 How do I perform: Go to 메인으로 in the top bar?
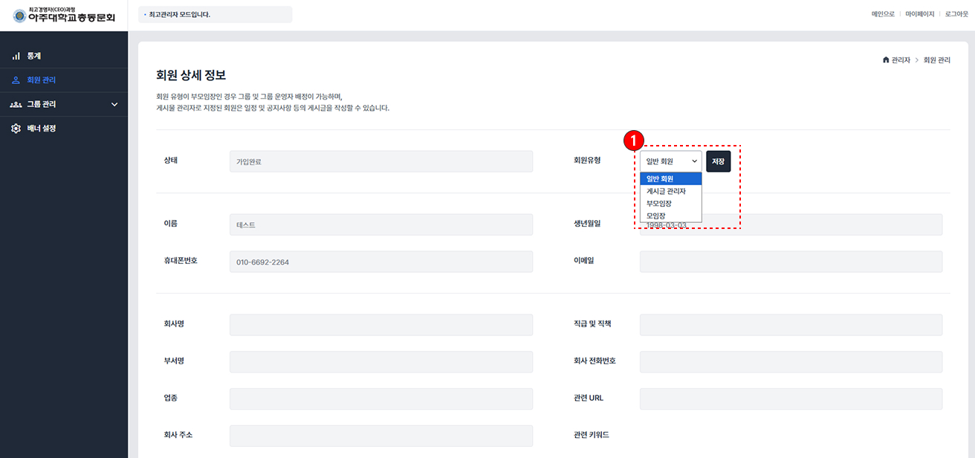pyautogui.click(x=883, y=14)
